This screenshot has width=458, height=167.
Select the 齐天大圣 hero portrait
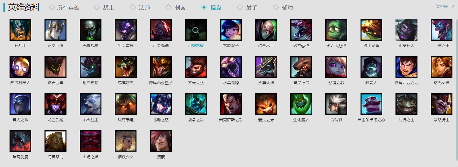point(196,67)
